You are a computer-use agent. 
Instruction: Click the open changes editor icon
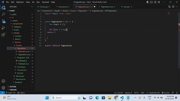pos(169,7)
